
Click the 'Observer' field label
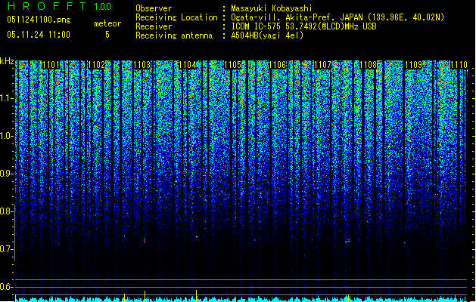coord(154,8)
